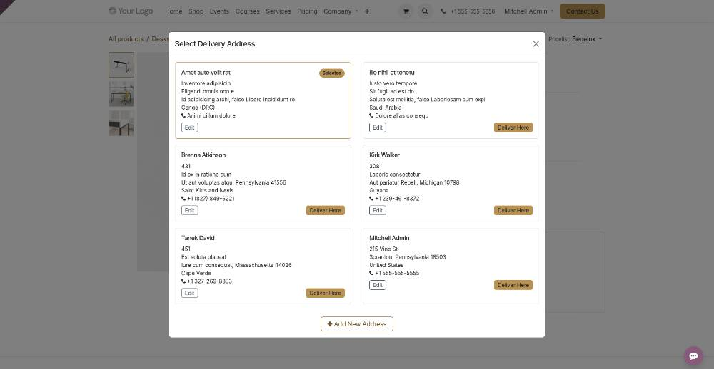The height and width of the screenshot is (369, 714).
Task: Click the search magnifier icon
Action: [425, 11]
